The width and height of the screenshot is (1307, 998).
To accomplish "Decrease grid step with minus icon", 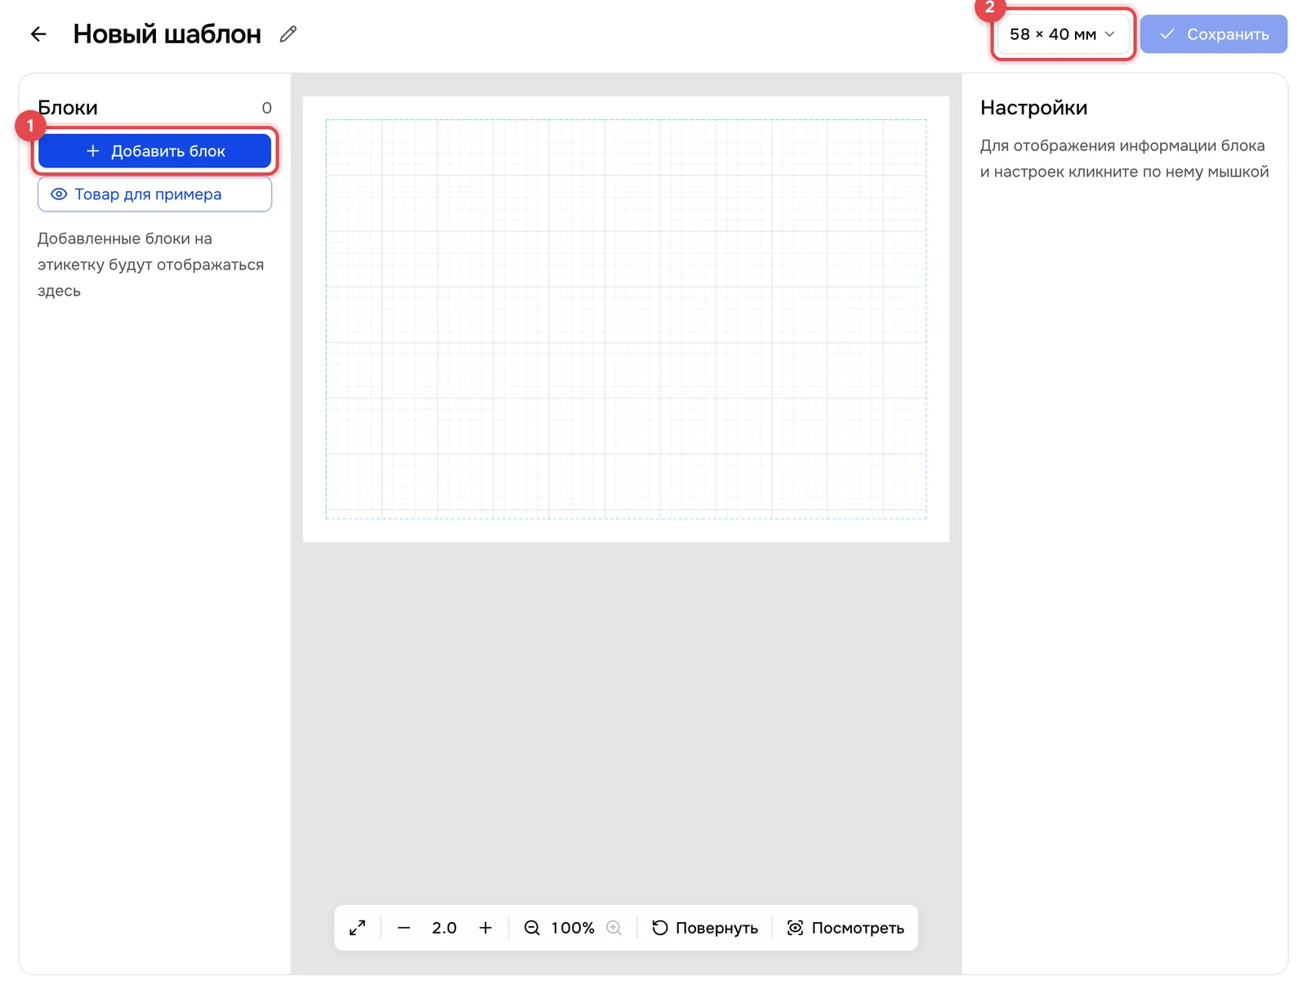I will 404,928.
